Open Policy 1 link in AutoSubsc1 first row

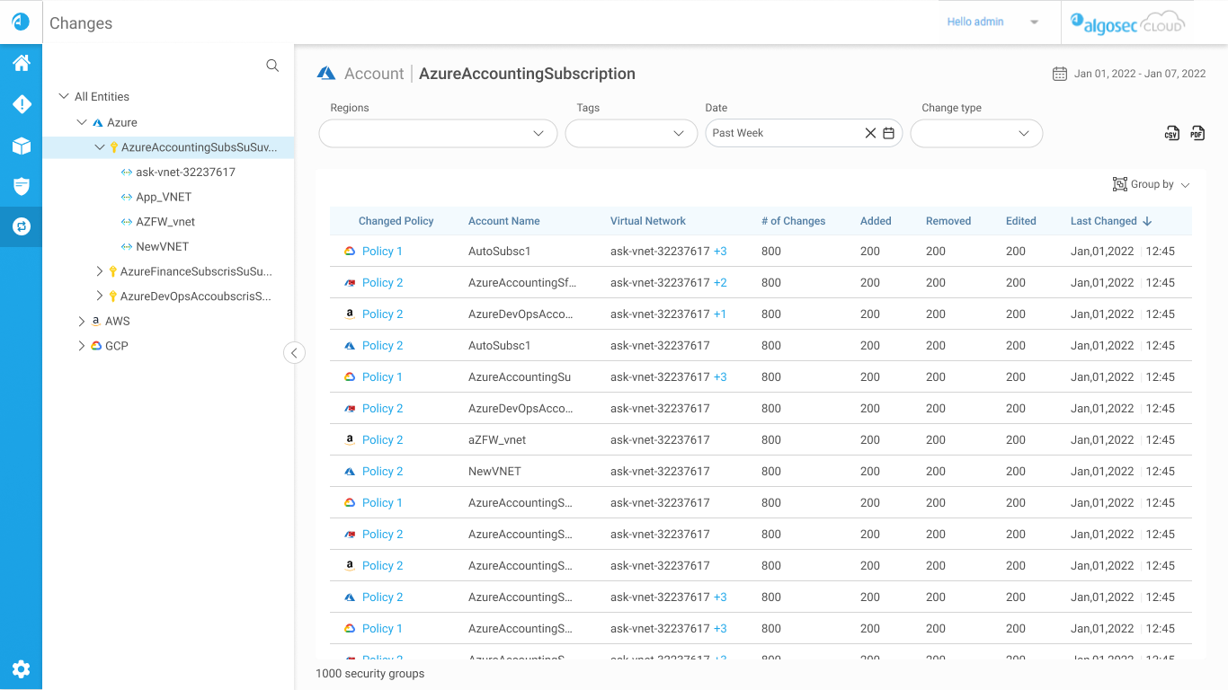click(382, 252)
